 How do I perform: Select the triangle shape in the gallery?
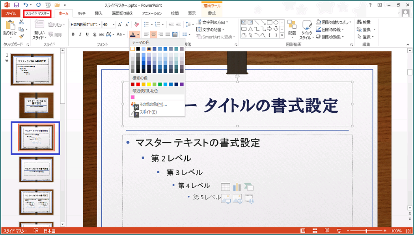pyautogui.click(x=250, y=29)
